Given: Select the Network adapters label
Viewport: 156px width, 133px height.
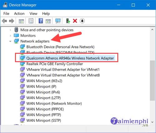Looking at the screenshot, I should click(35, 41).
